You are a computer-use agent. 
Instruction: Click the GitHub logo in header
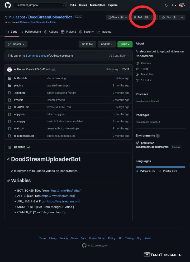click(7, 5)
